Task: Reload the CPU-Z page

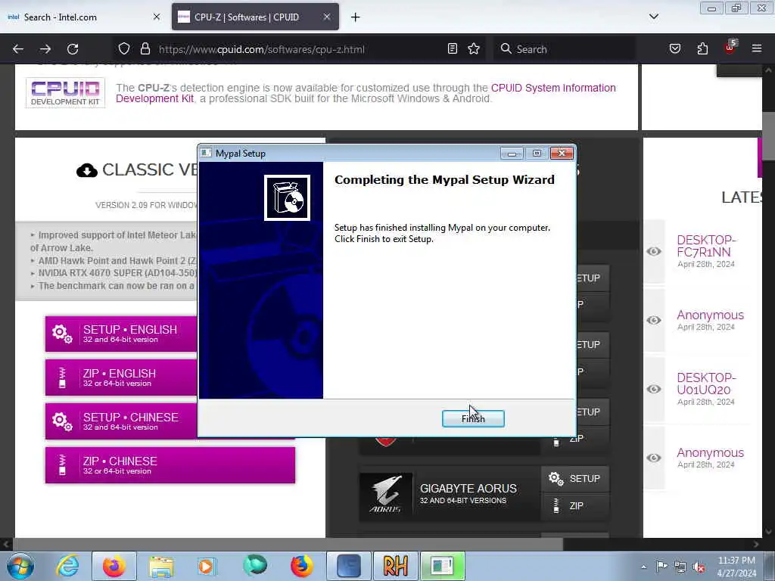Action: pyautogui.click(x=73, y=49)
